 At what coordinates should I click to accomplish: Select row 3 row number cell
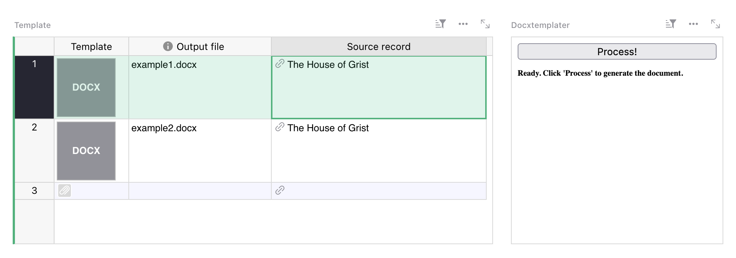click(34, 190)
